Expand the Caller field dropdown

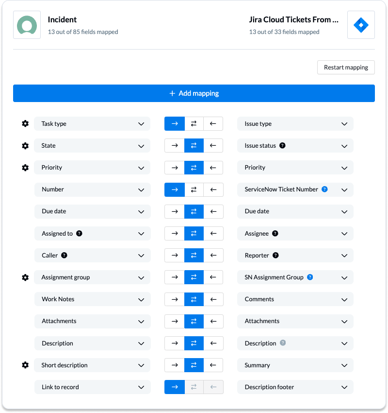(x=92, y=255)
